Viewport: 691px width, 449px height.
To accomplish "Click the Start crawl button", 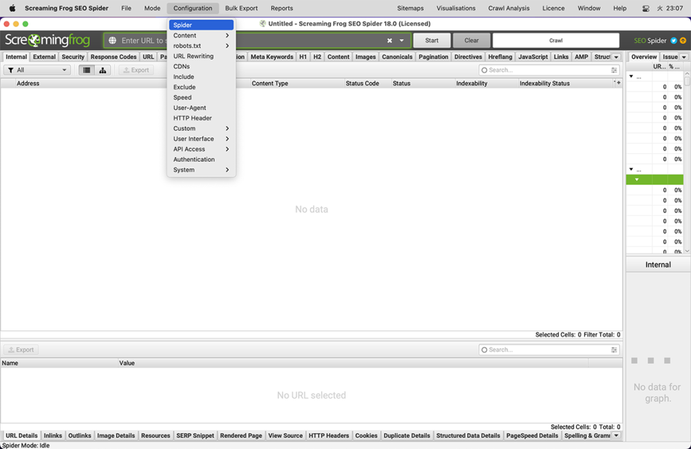I will (x=432, y=40).
